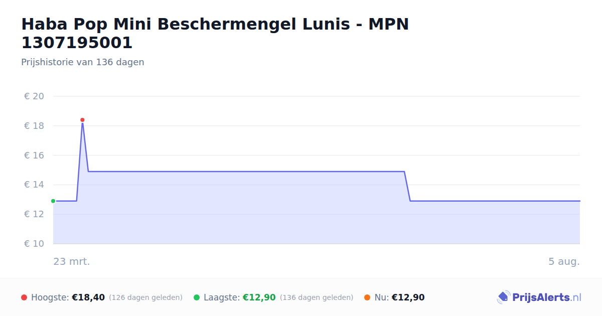Select the 5 aug. end date label
This screenshot has height=316, width=602.
(564, 261)
